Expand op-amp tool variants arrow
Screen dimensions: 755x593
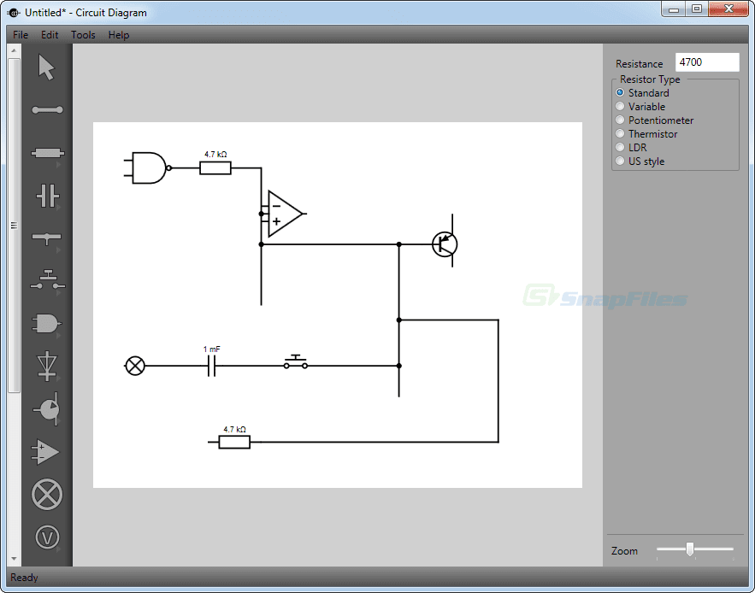click(x=59, y=463)
